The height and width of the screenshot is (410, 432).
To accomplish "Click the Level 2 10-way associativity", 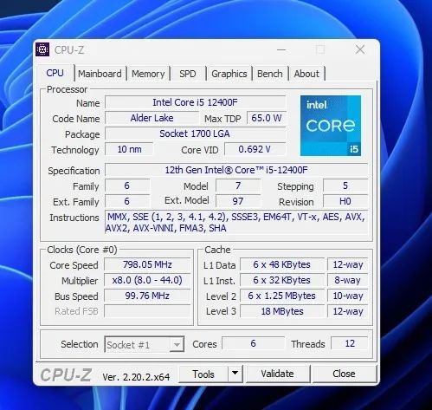I will tap(348, 296).
